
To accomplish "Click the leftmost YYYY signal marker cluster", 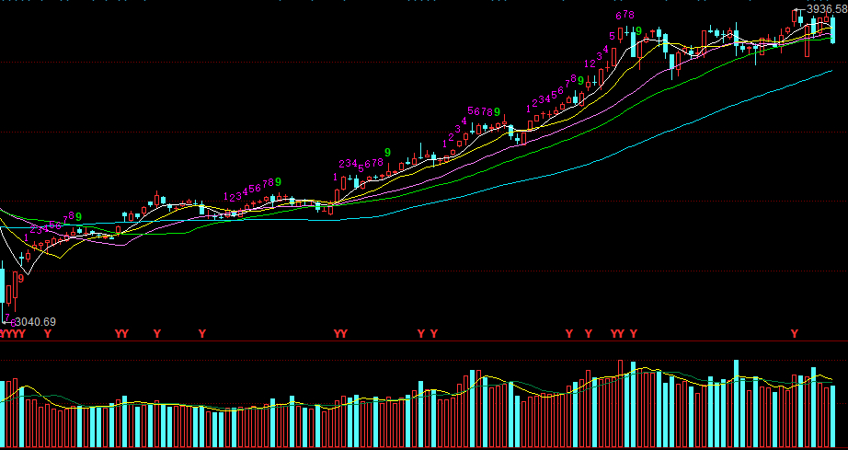I will (x=12, y=333).
